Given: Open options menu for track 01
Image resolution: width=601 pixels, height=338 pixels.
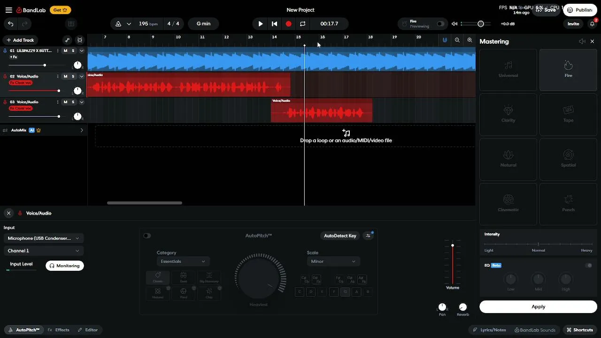Looking at the screenshot, I should (58, 51).
